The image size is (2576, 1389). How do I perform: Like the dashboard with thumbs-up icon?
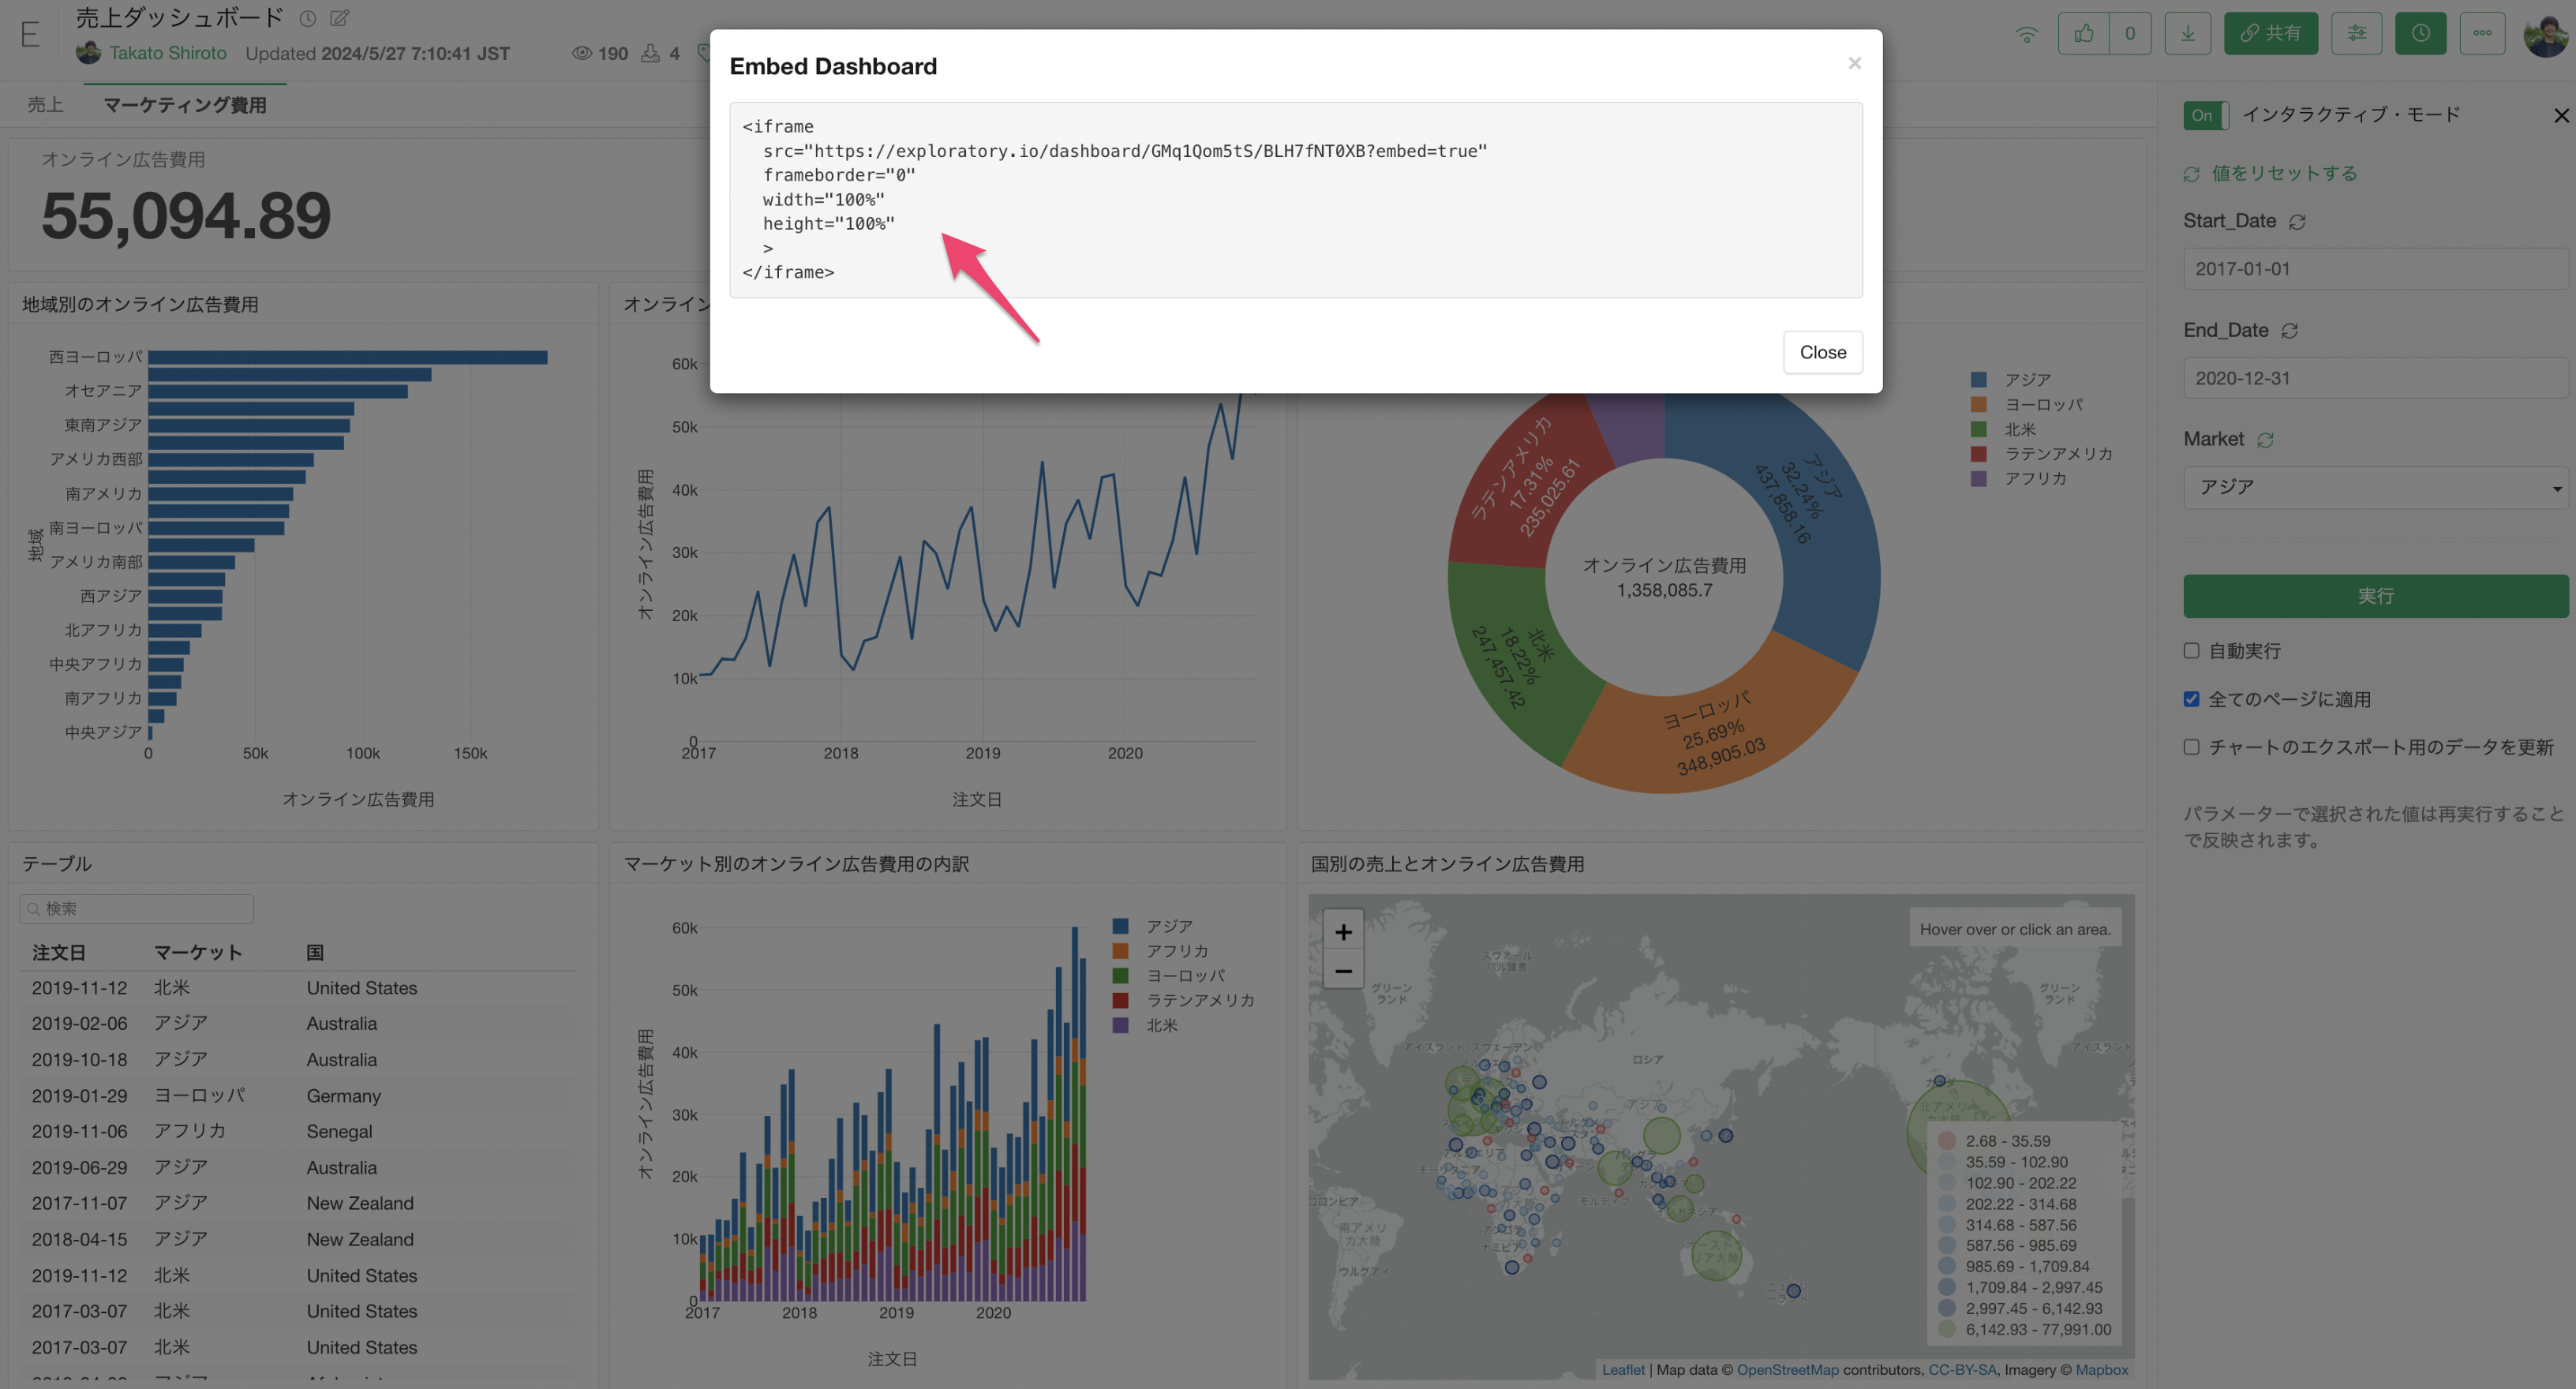point(2084,33)
